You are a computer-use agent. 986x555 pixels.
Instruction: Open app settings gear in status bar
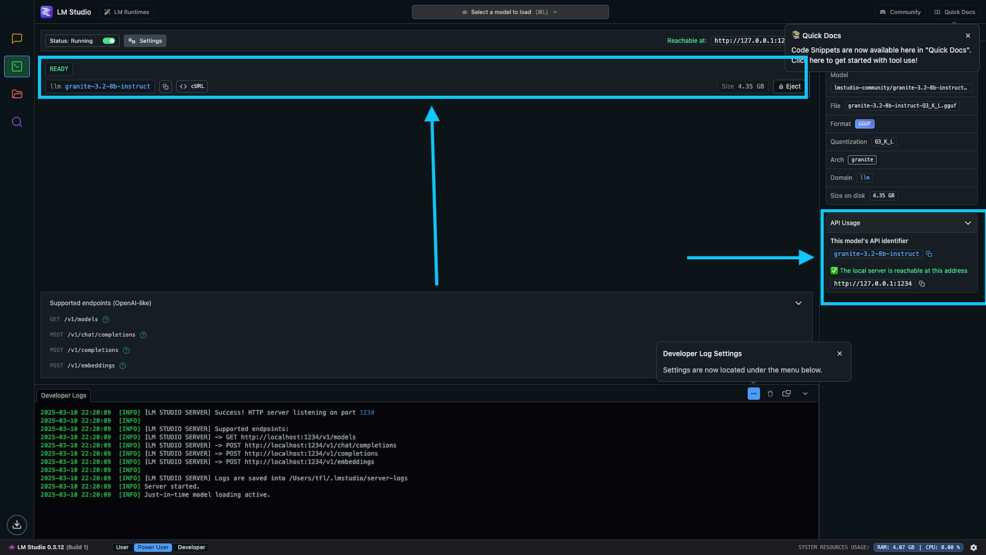tap(973, 547)
